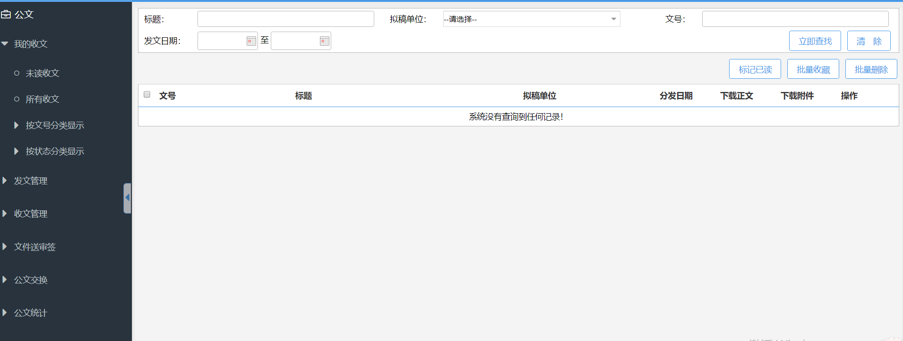Collapse the sidebar using the arrow handle
This screenshot has width=903, height=341.
pyautogui.click(x=127, y=198)
